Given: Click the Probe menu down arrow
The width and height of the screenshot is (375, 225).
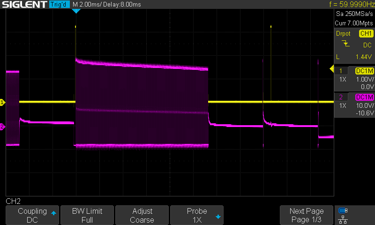Looking at the screenshot, I should pos(218,217).
